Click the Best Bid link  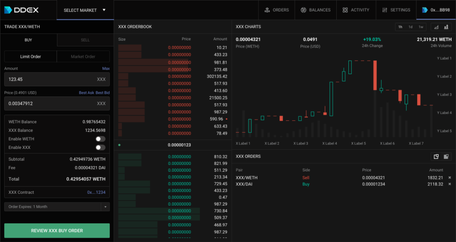103,93
